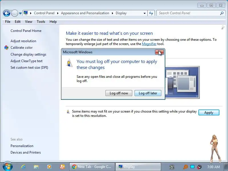Click Appearance and Personalization breadcrumb

pos(85,13)
